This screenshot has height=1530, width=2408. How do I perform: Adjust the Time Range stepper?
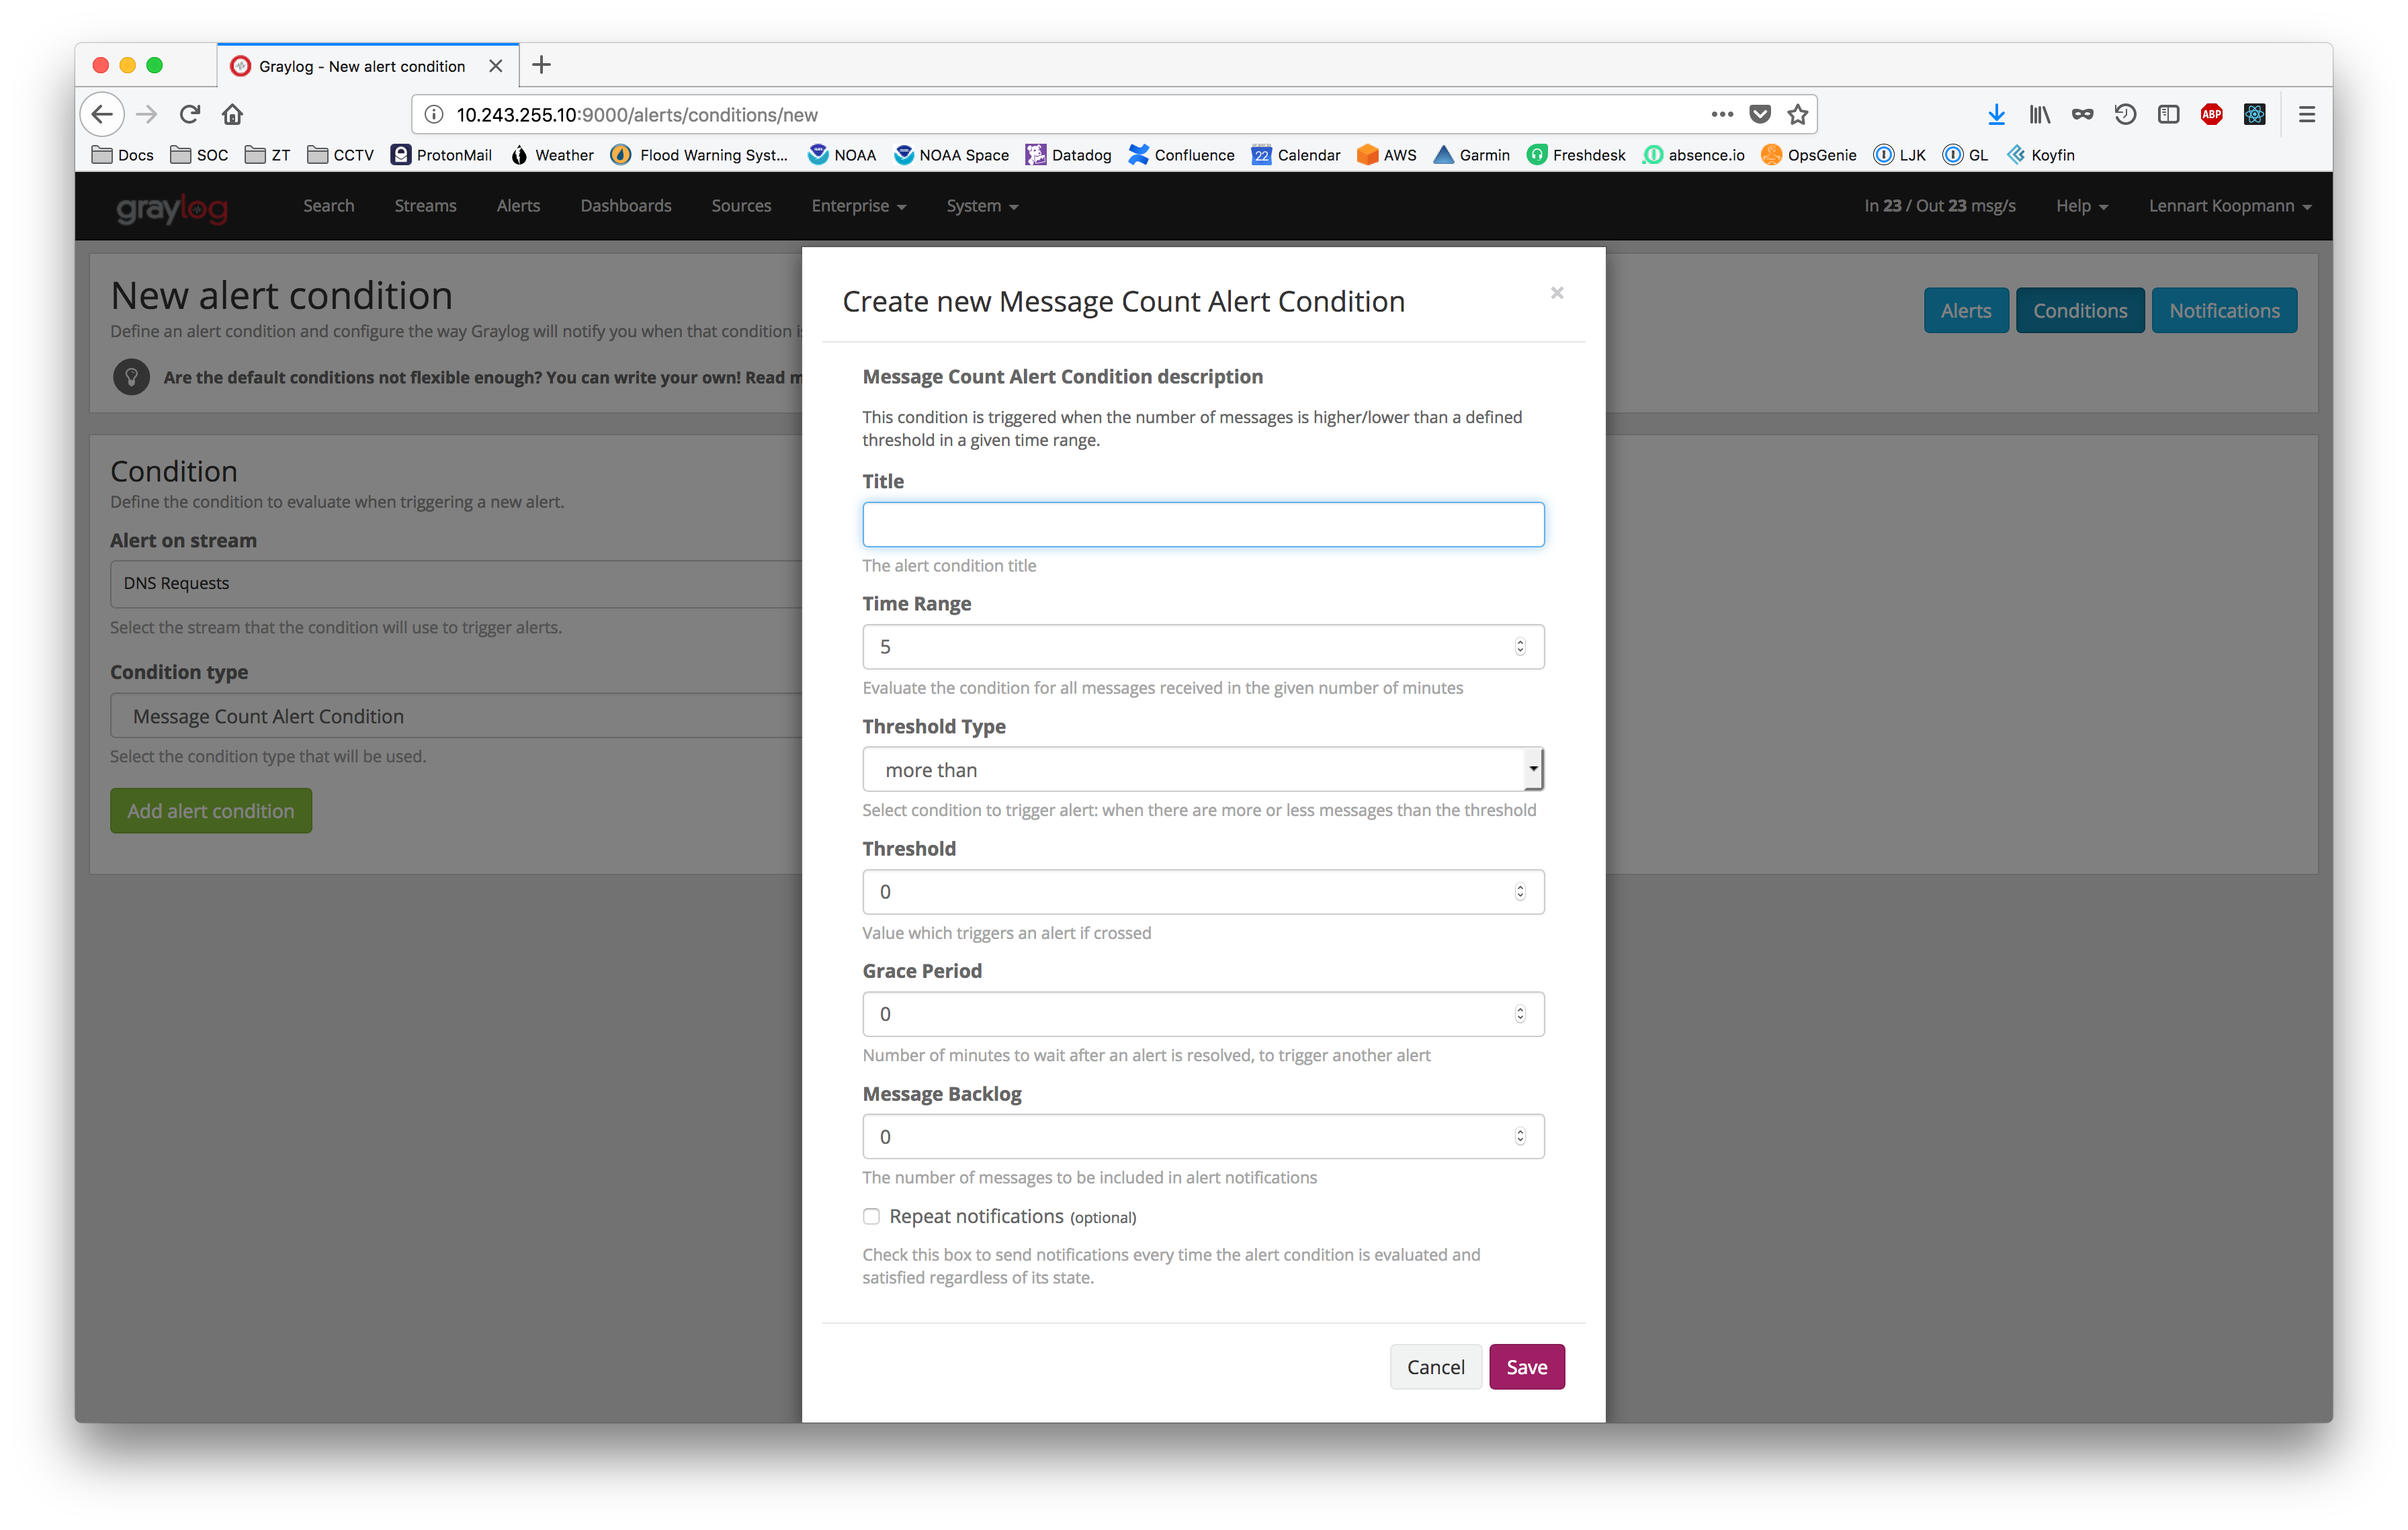click(x=1520, y=647)
